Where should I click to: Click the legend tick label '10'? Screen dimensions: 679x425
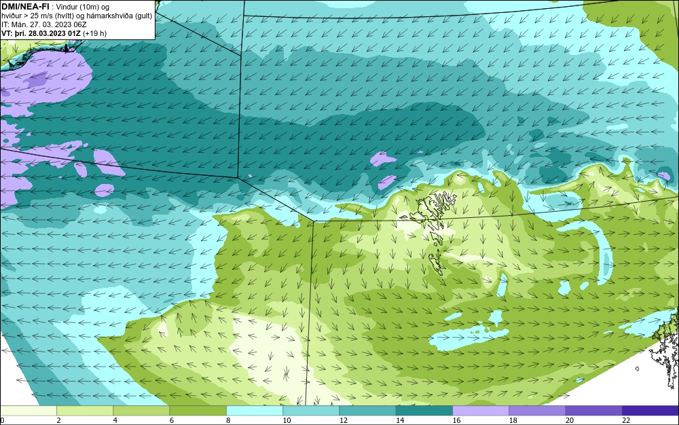[x=287, y=420]
